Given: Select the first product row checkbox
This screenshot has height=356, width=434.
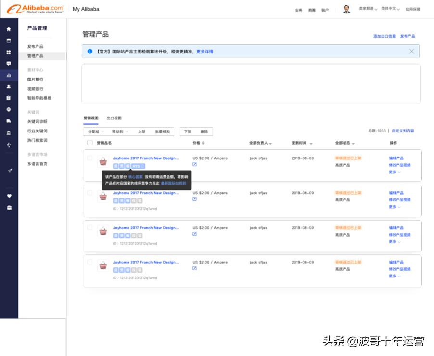Looking at the screenshot, I should pos(90,158).
